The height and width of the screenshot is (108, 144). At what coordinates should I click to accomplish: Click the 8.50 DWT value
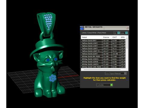click(115, 67)
